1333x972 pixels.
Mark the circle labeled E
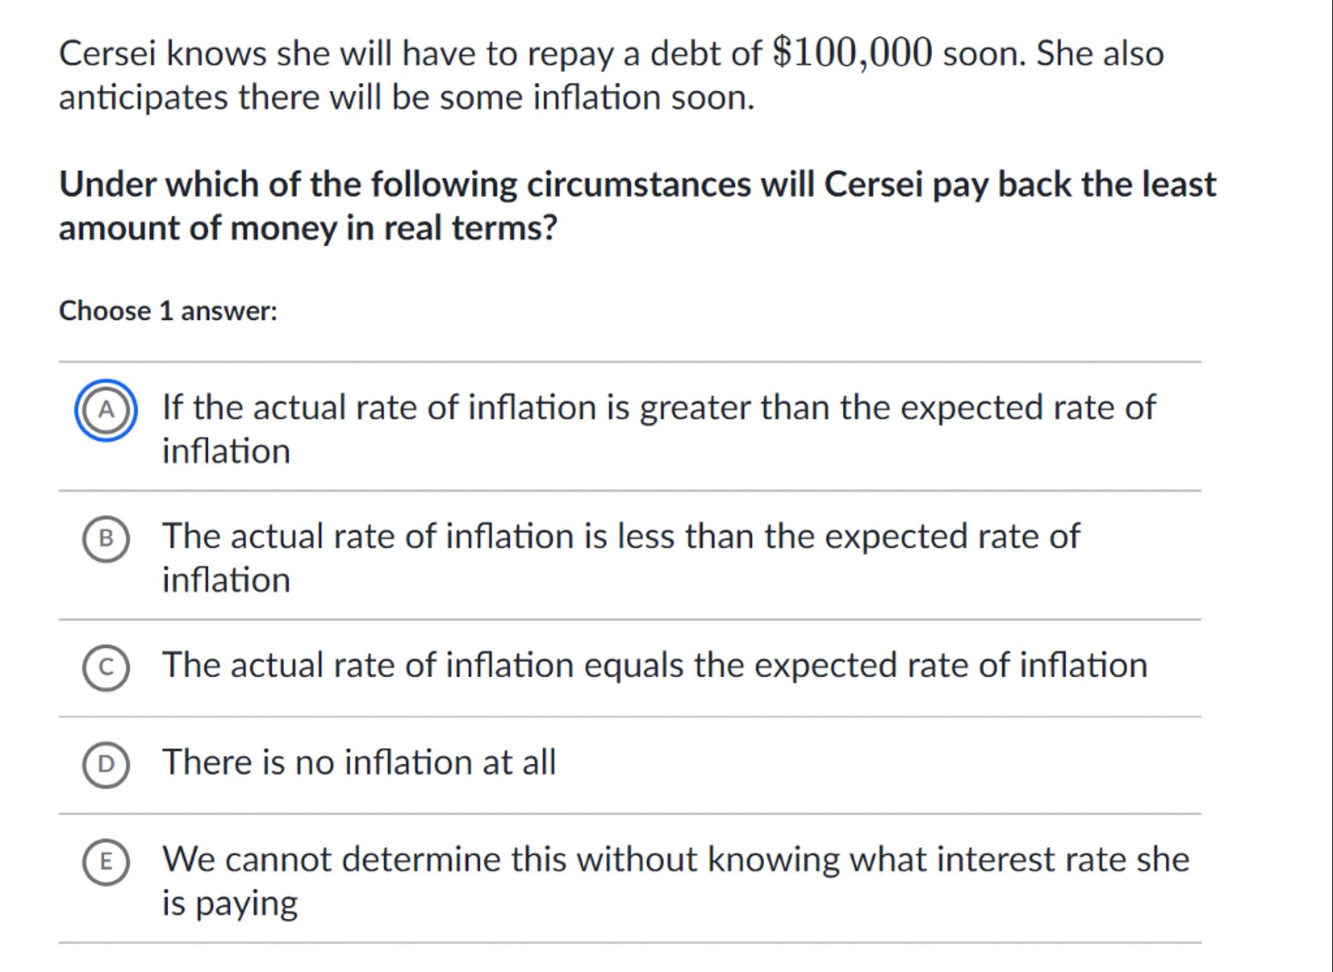(x=105, y=861)
